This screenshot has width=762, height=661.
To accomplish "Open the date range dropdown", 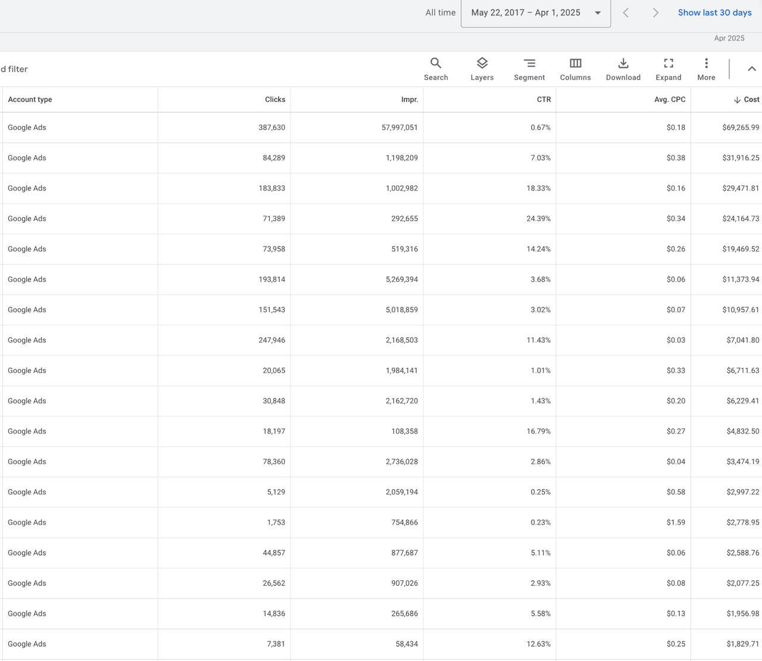I will pyautogui.click(x=536, y=13).
